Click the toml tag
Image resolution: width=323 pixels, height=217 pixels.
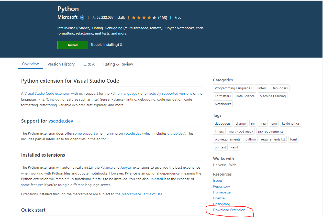coord(293,139)
